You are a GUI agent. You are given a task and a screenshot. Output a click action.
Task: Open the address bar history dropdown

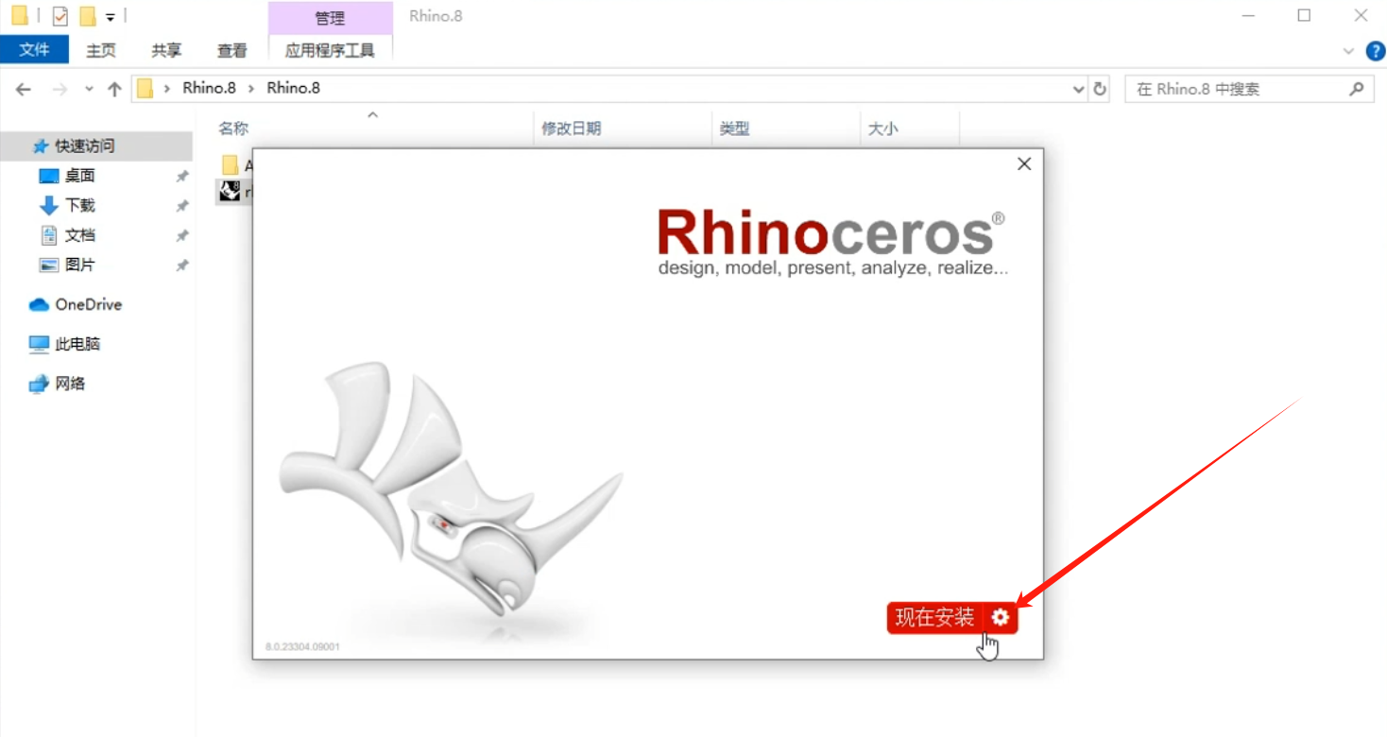[1077, 88]
